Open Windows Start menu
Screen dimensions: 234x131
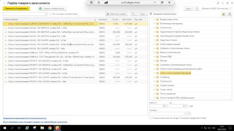(x=4, y=128)
